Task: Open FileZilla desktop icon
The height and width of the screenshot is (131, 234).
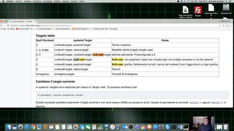Action: tap(198, 11)
